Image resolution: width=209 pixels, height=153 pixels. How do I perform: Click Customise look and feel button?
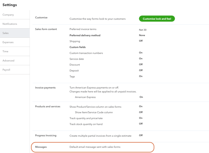point(157,19)
